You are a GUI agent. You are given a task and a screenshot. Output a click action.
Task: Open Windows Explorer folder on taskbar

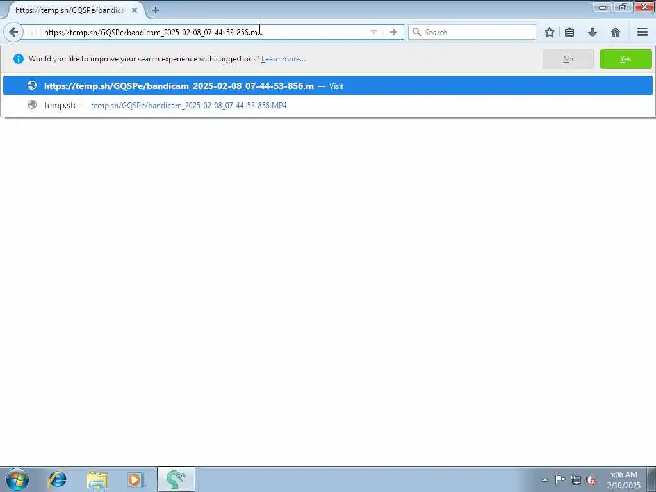point(97,480)
